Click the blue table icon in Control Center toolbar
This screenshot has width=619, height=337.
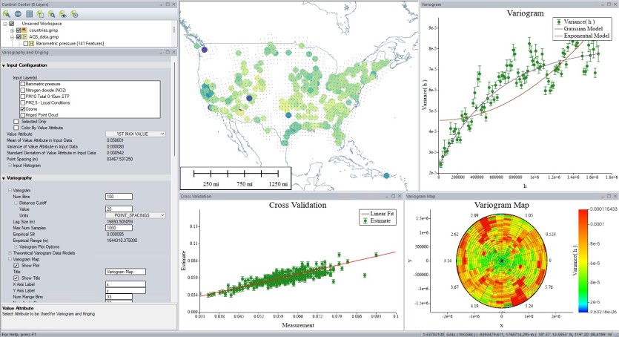point(29,13)
